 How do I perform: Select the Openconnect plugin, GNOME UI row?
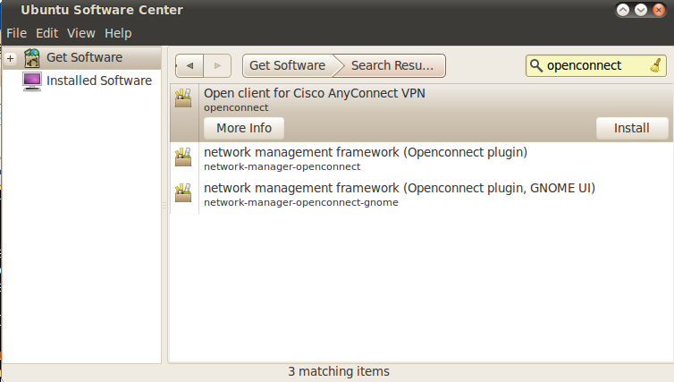click(422, 195)
